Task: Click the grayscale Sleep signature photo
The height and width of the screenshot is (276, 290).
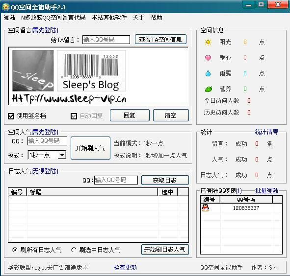Action: point(33,70)
